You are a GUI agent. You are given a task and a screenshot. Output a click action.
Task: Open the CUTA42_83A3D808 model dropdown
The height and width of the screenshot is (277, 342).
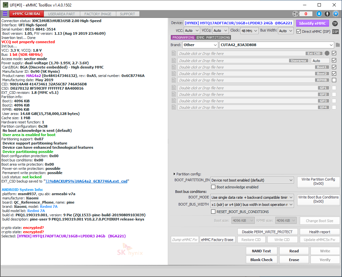[x=277, y=45]
